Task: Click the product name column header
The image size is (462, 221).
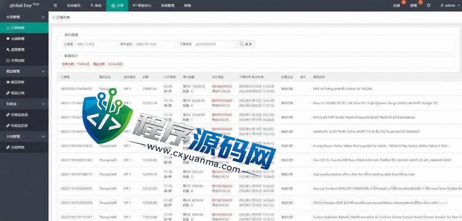Action: (319, 77)
